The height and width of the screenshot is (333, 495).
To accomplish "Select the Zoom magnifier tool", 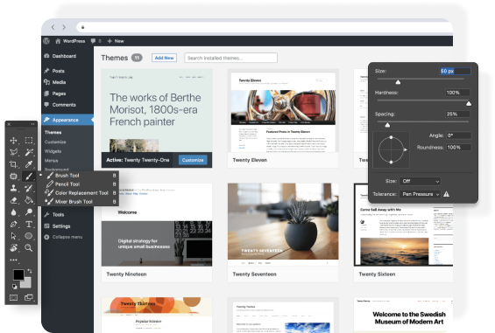I will coord(29,248).
